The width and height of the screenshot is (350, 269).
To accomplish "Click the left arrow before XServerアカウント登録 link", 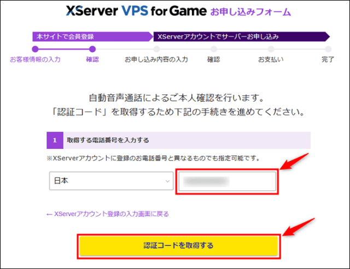I will [x=49, y=214].
